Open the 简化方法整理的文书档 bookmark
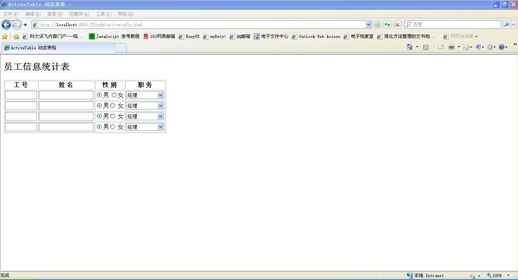 tap(406, 36)
